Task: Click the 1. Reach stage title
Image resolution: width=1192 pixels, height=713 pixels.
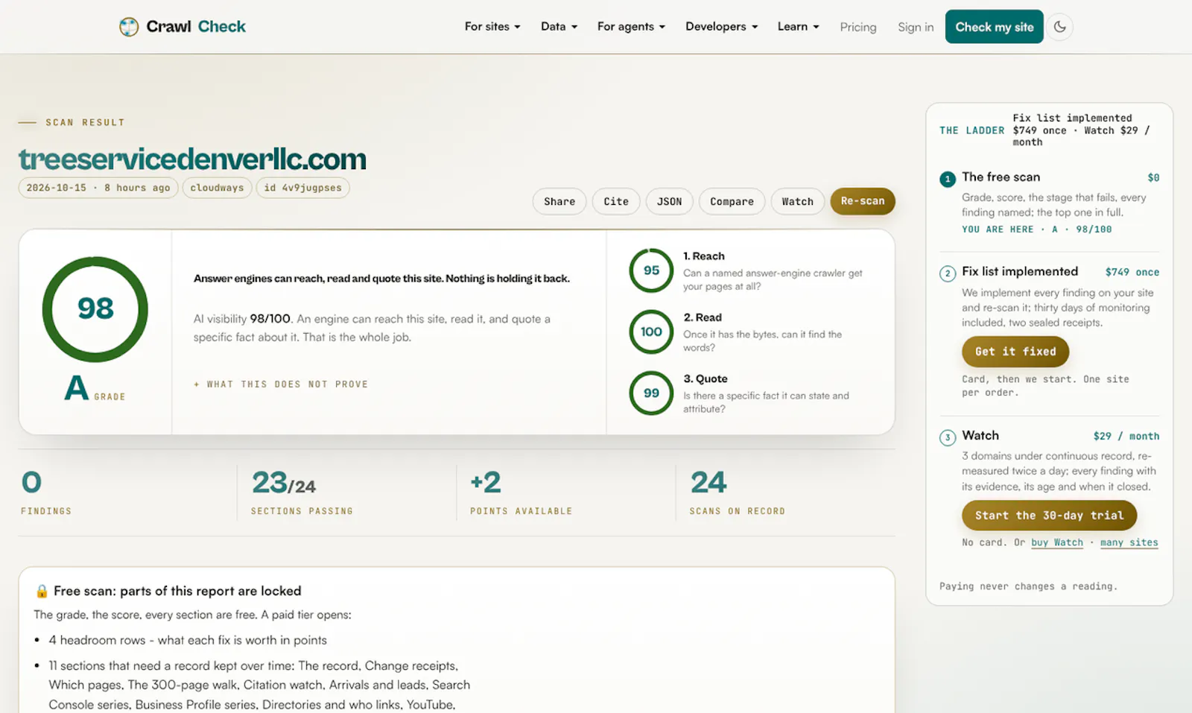Action: pos(704,256)
